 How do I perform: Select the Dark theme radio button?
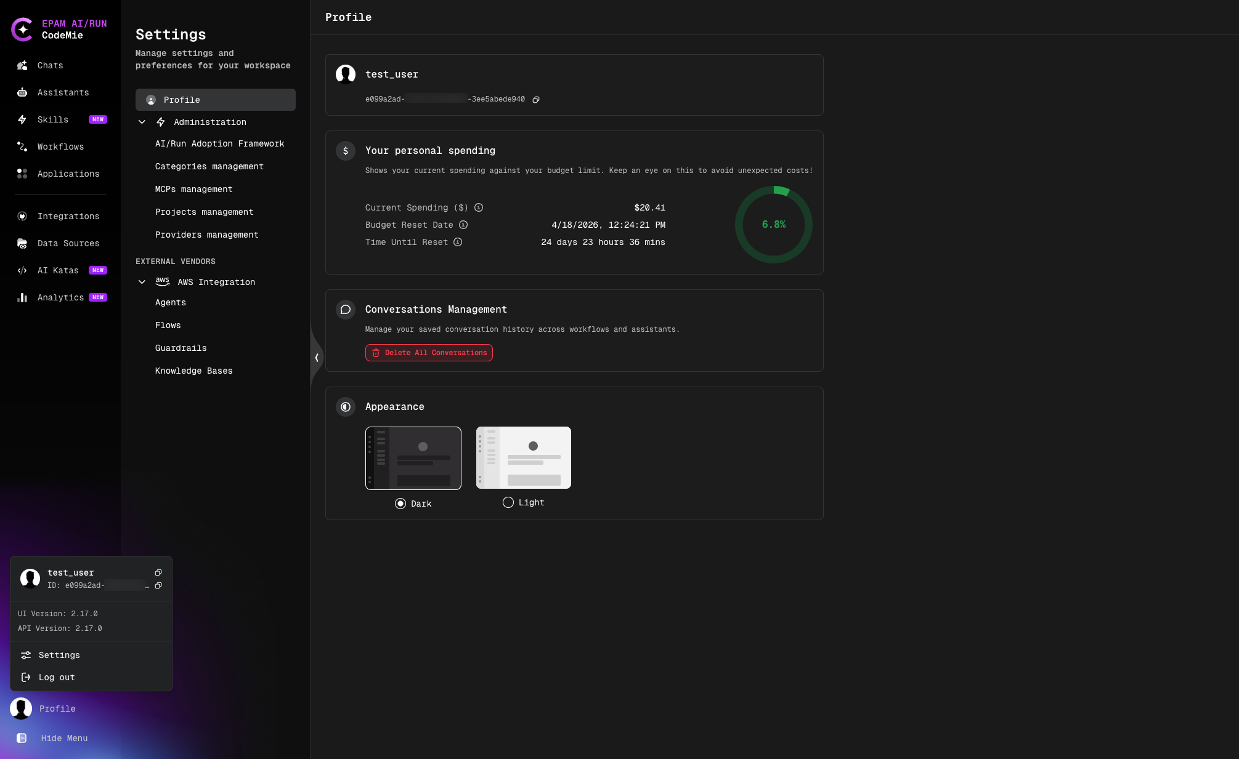tap(400, 504)
